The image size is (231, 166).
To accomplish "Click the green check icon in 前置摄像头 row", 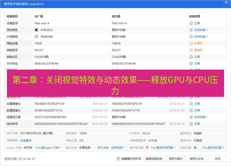I will pyautogui.click(x=191, y=110).
